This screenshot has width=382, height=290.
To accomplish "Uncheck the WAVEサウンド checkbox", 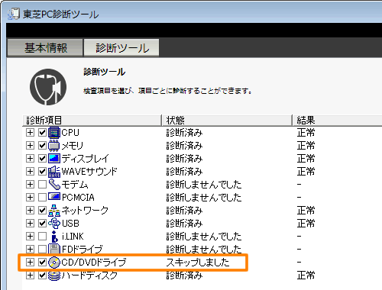I will (42, 172).
